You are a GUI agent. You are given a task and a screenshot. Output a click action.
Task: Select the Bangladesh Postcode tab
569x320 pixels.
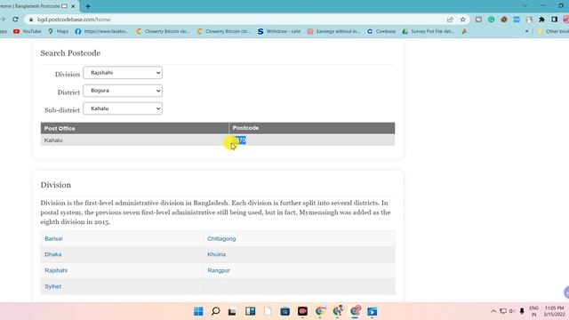pos(35,6)
